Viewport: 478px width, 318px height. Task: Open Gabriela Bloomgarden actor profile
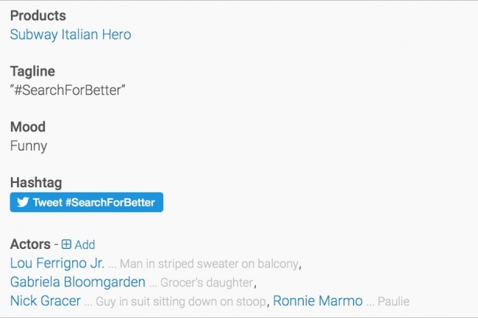[78, 282]
